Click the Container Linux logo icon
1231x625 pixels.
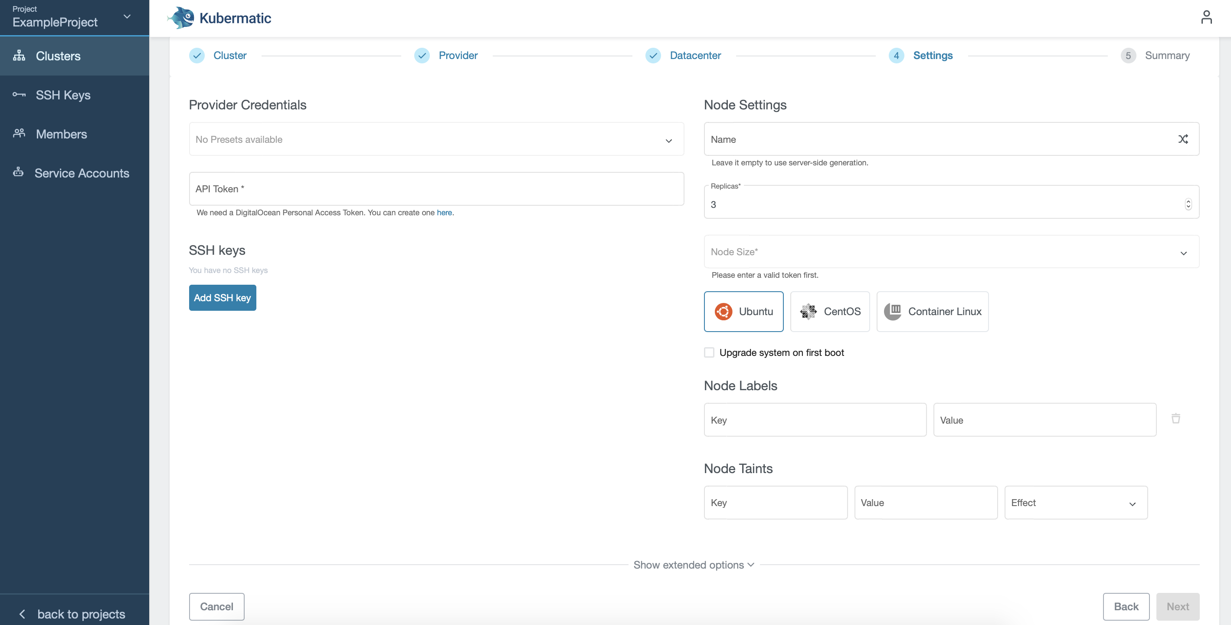893,311
